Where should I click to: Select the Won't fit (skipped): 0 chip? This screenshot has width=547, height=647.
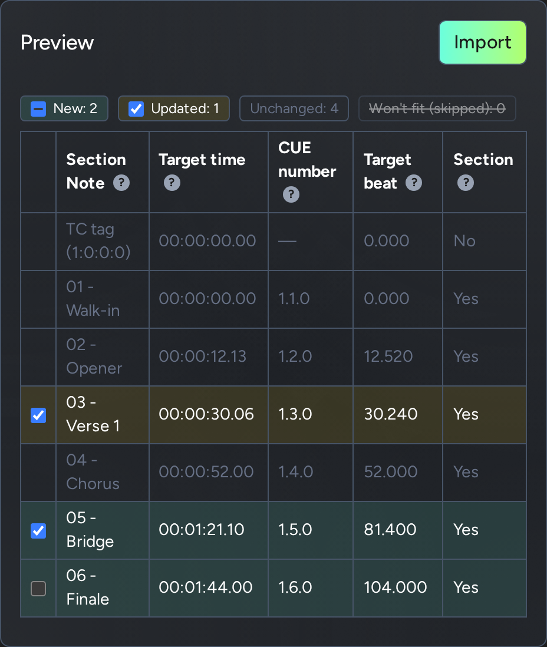[x=437, y=108]
